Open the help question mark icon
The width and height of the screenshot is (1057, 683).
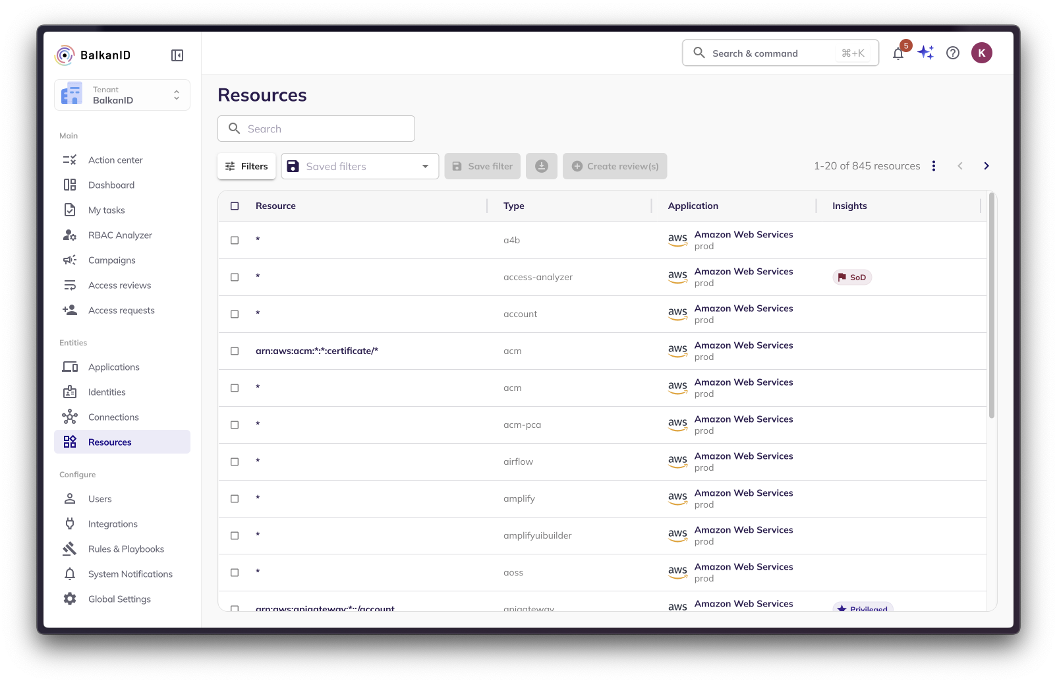pos(952,53)
